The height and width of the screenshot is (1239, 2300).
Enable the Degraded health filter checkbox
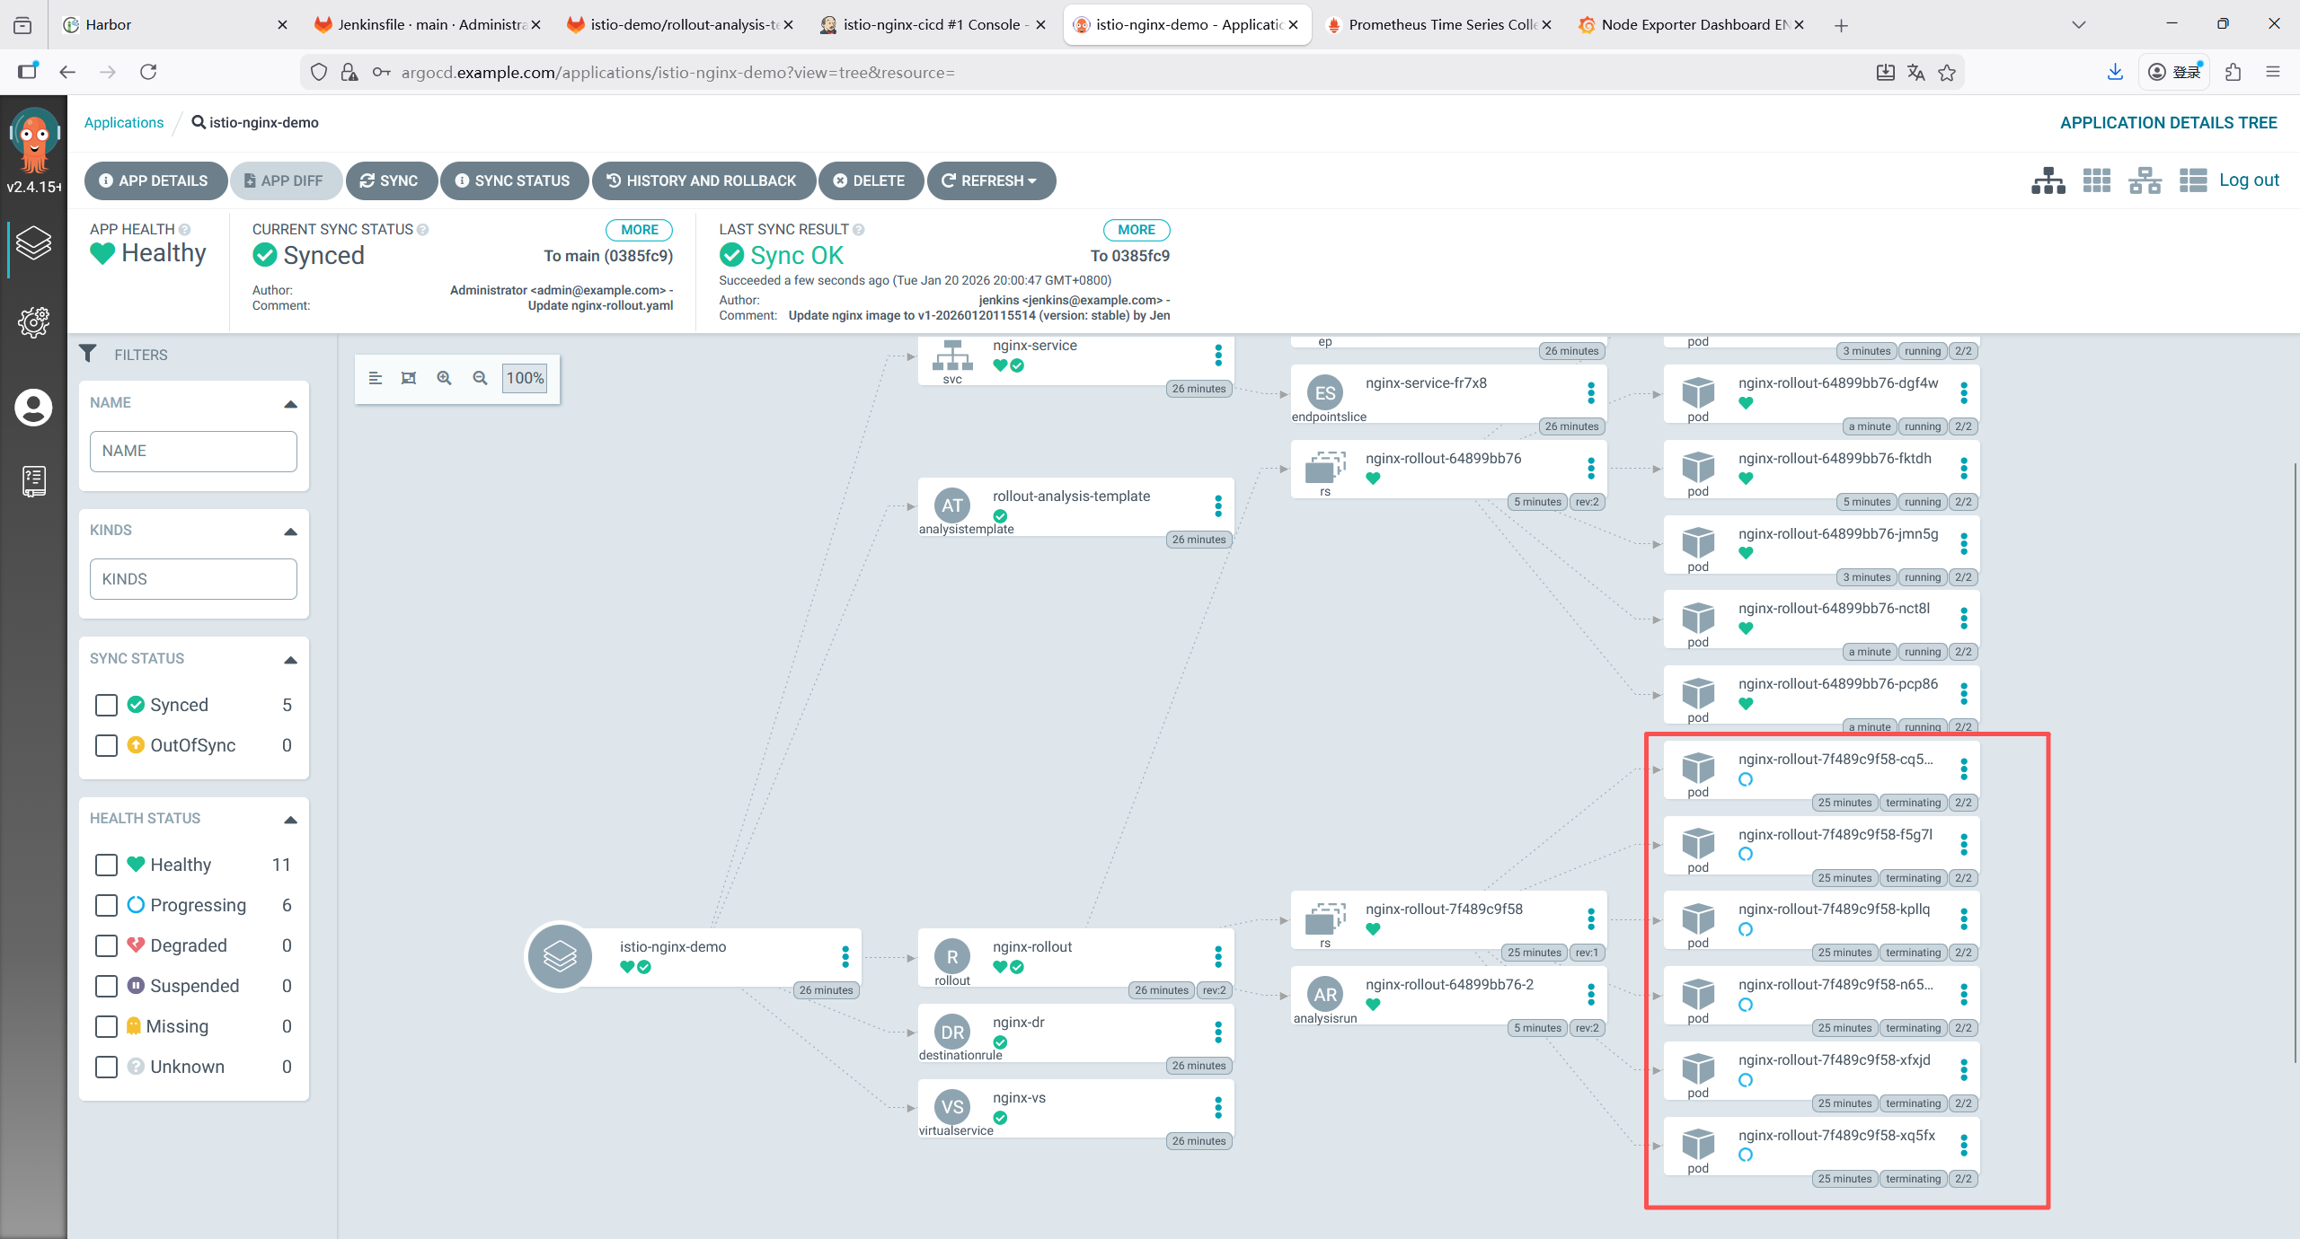click(106, 945)
